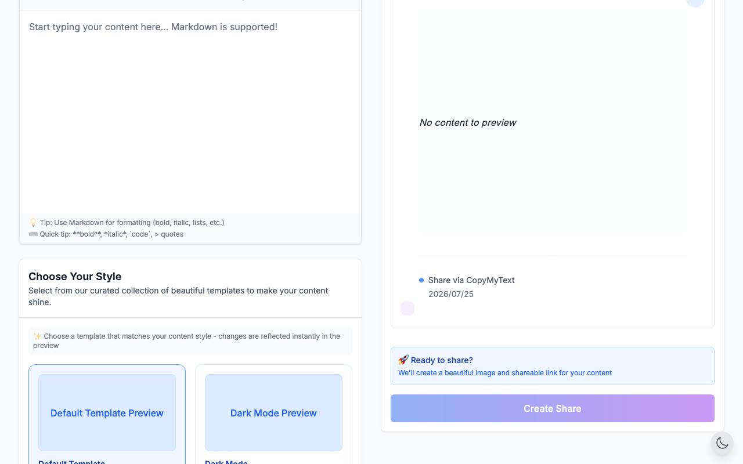Click the Quick tip formatting hint line

click(106, 234)
